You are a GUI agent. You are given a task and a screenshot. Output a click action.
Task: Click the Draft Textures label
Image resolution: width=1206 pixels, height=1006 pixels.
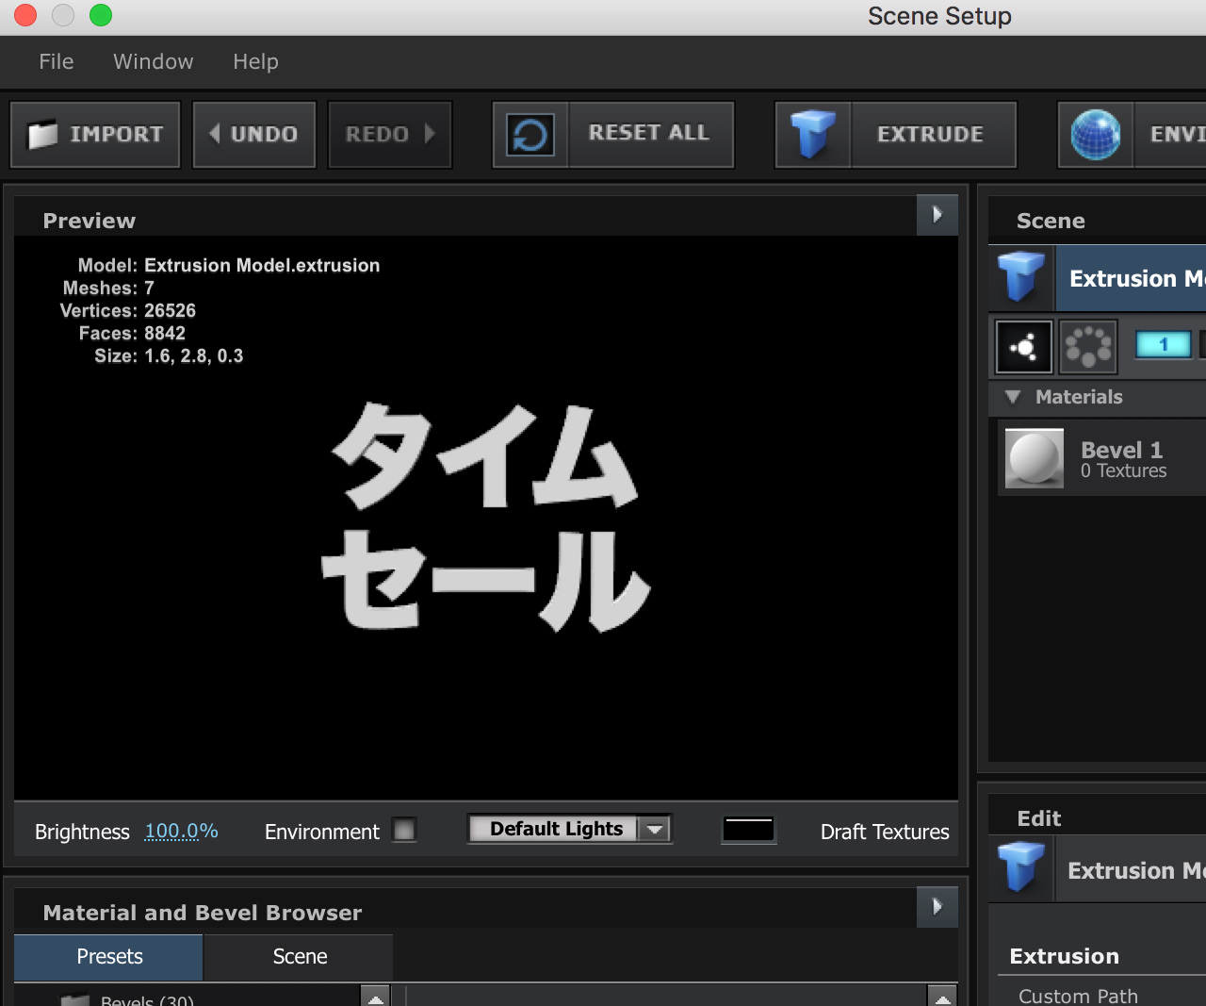pyautogui.click(x=884, y=832)
